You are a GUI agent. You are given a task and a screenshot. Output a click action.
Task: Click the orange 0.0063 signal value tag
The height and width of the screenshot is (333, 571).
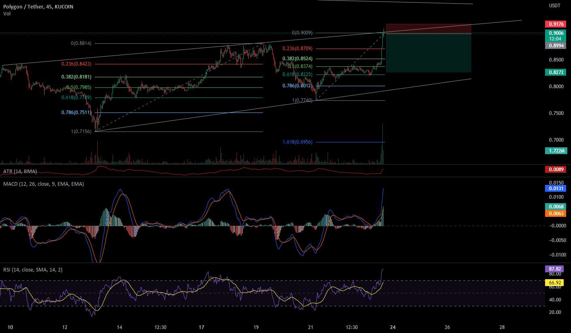pyautogui.click(x=556, y=213)
